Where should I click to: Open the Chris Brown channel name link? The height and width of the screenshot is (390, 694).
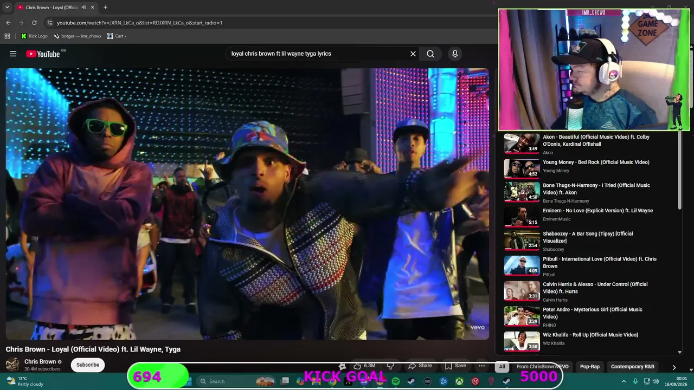40,362
